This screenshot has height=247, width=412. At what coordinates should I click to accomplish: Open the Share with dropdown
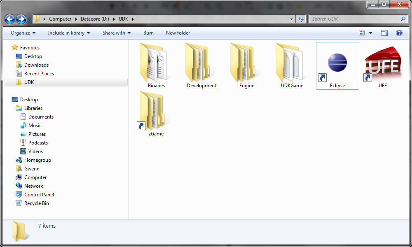tap(116, 33)
